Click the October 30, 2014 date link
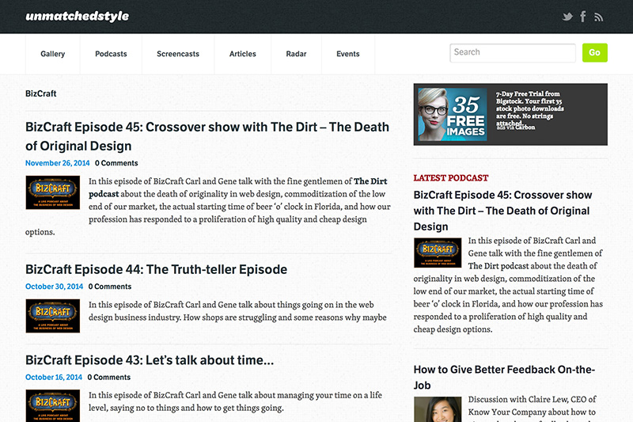Screen dimensions: 633x422 coord(54,287)
